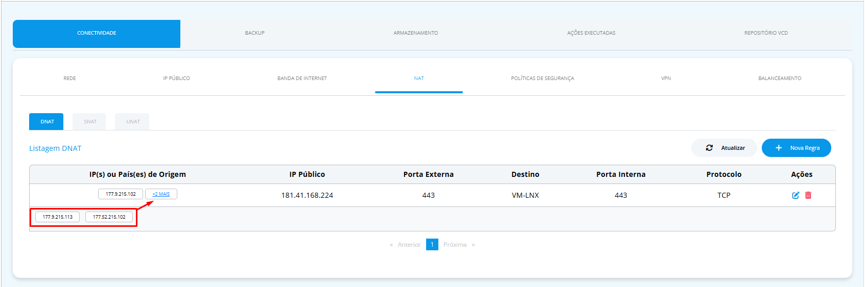Click the Atualizar refresh arrows icon
The height and width of the screenshot is (287, 865).
click(709, 148)
